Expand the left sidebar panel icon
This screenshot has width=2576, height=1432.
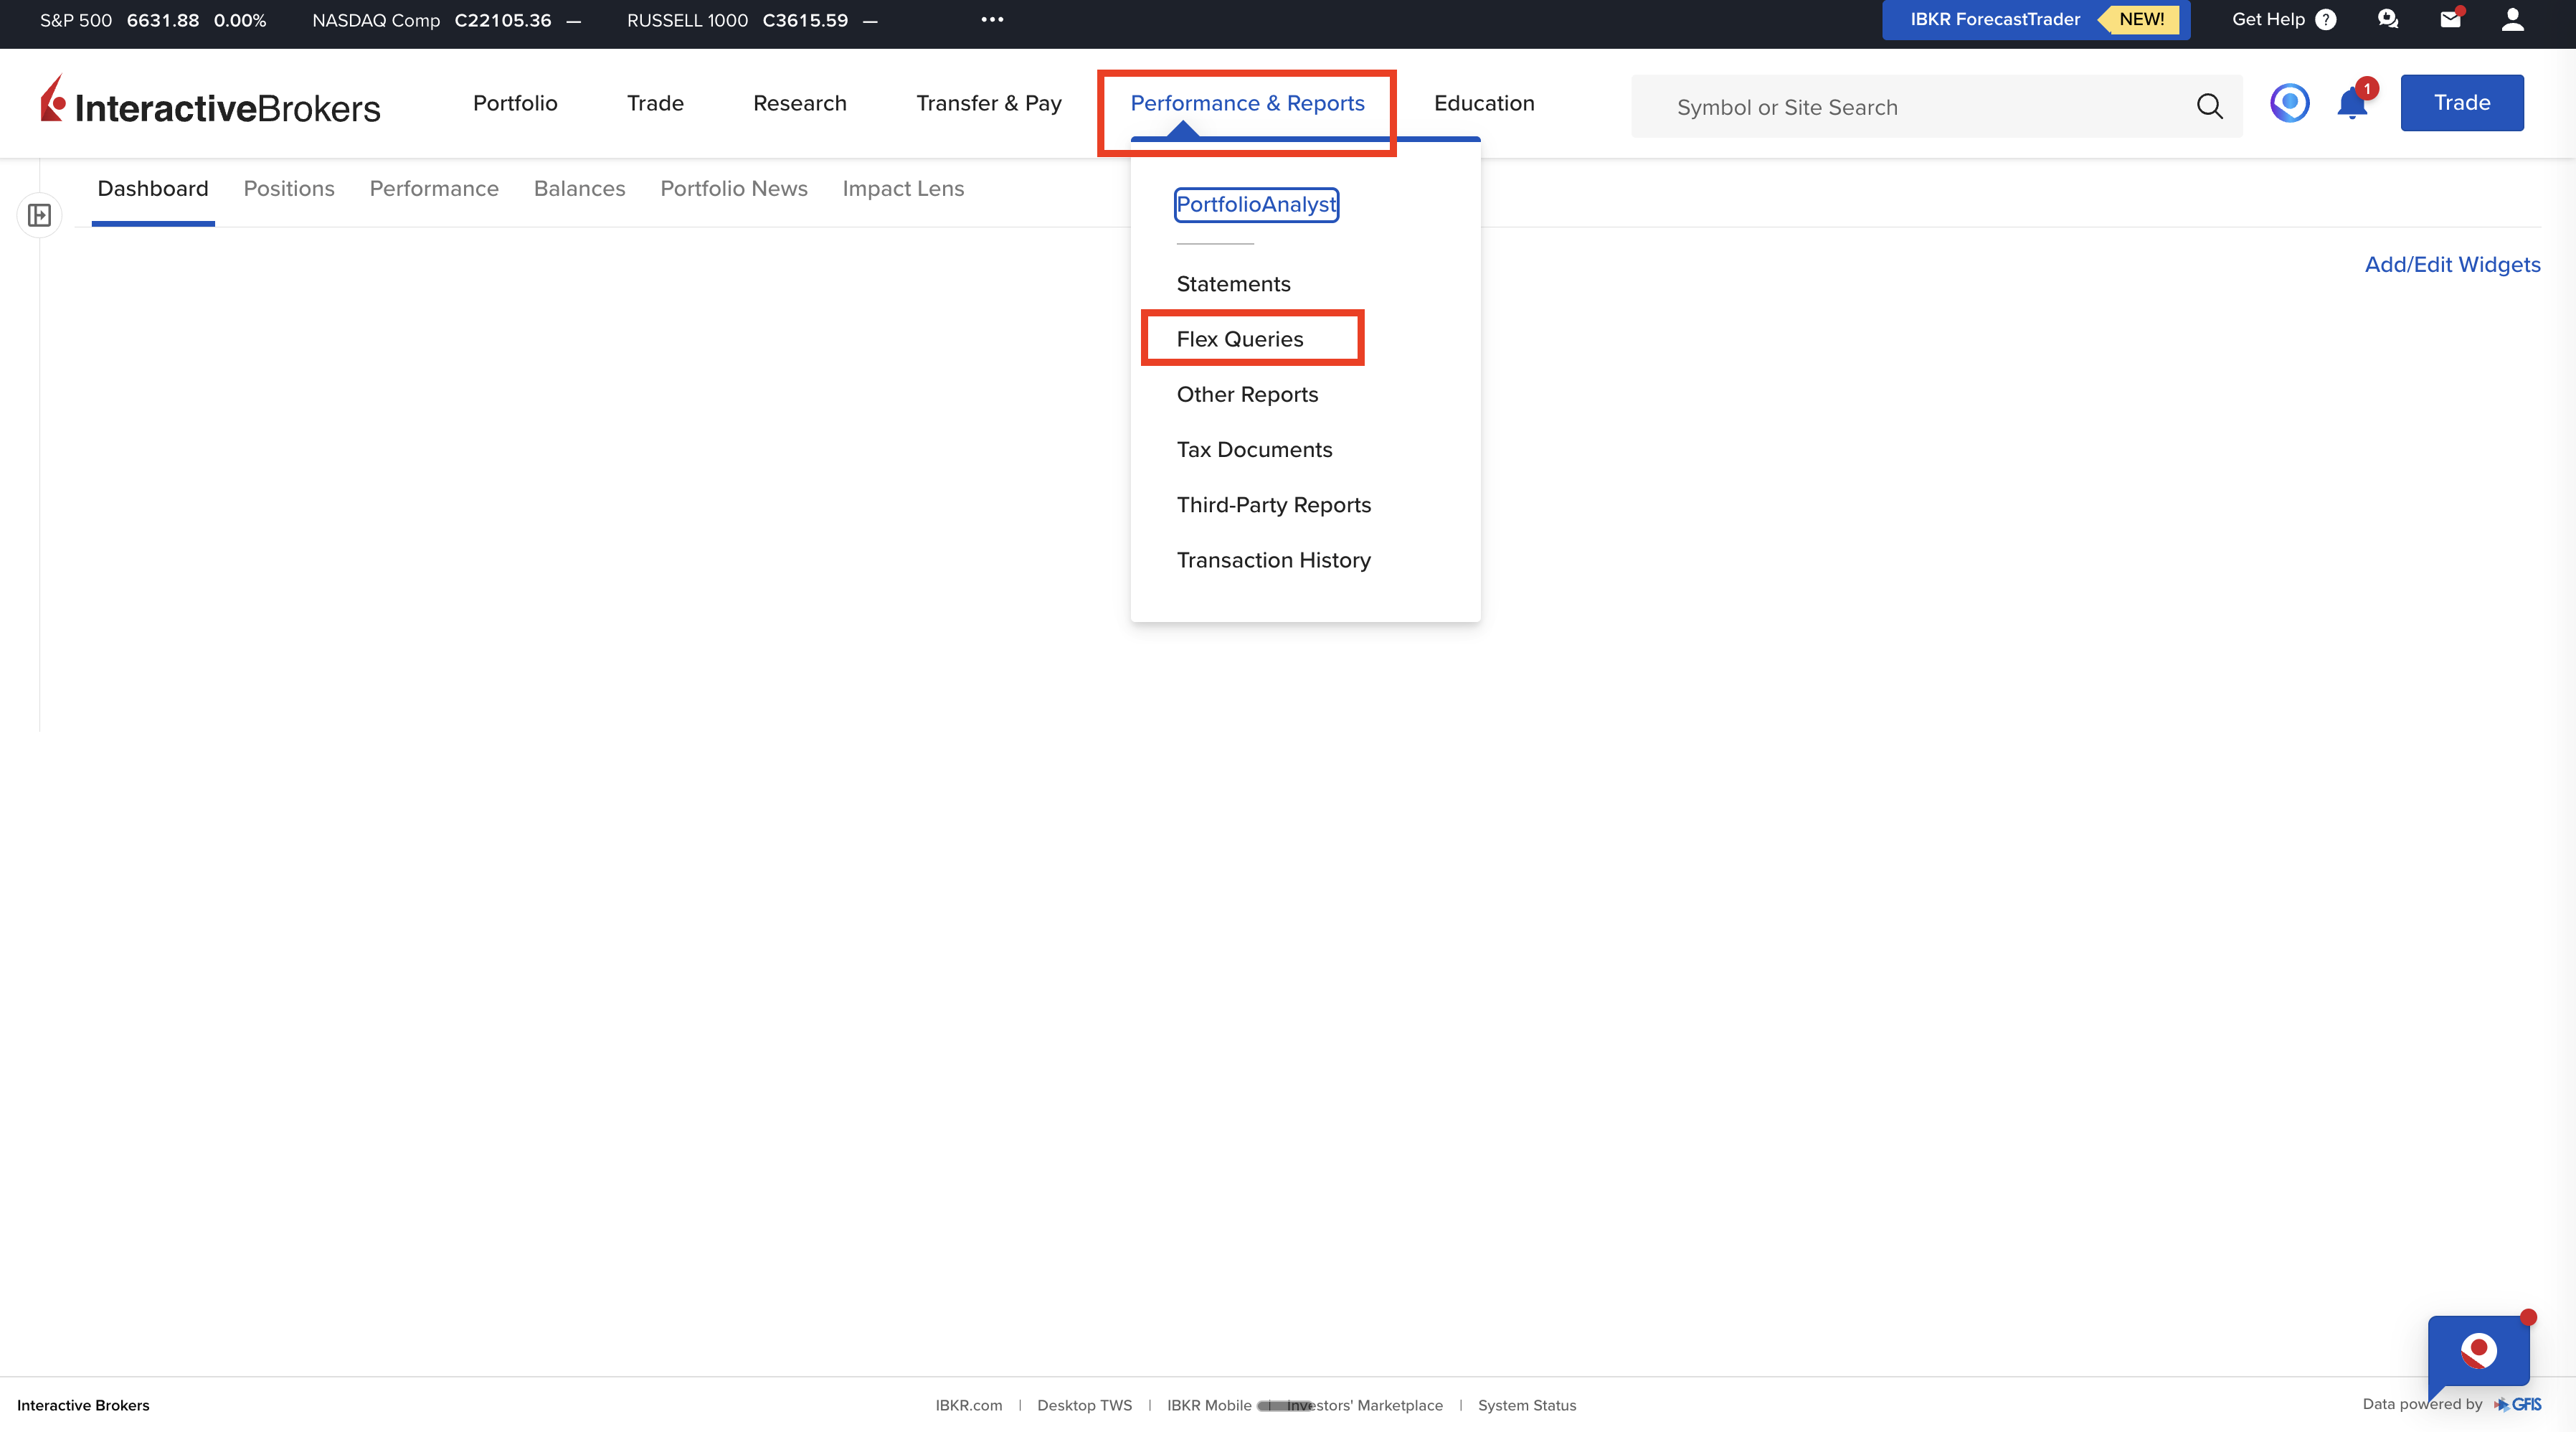point(39,215)
